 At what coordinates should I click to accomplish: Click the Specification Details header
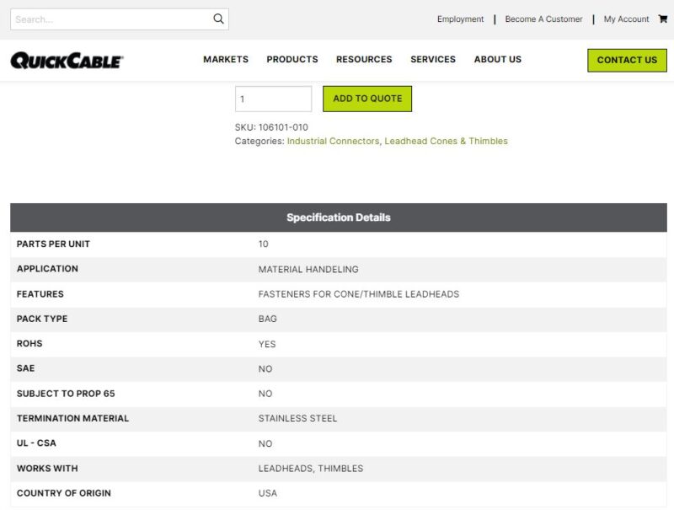(338, 217)
